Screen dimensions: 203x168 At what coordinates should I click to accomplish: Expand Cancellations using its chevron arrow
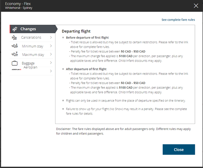point(51,38)
